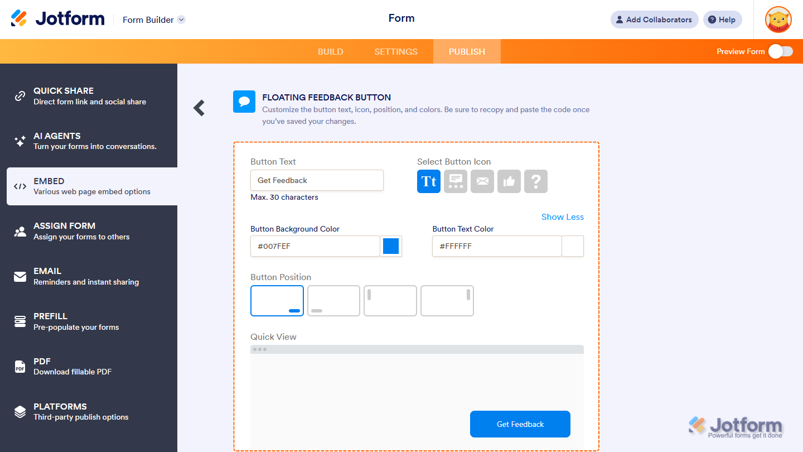Click the blue Button Background Color swatch

390,246
